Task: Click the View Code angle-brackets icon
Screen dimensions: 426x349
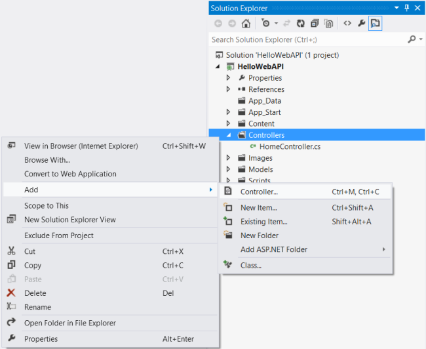Action: (347, 24)
